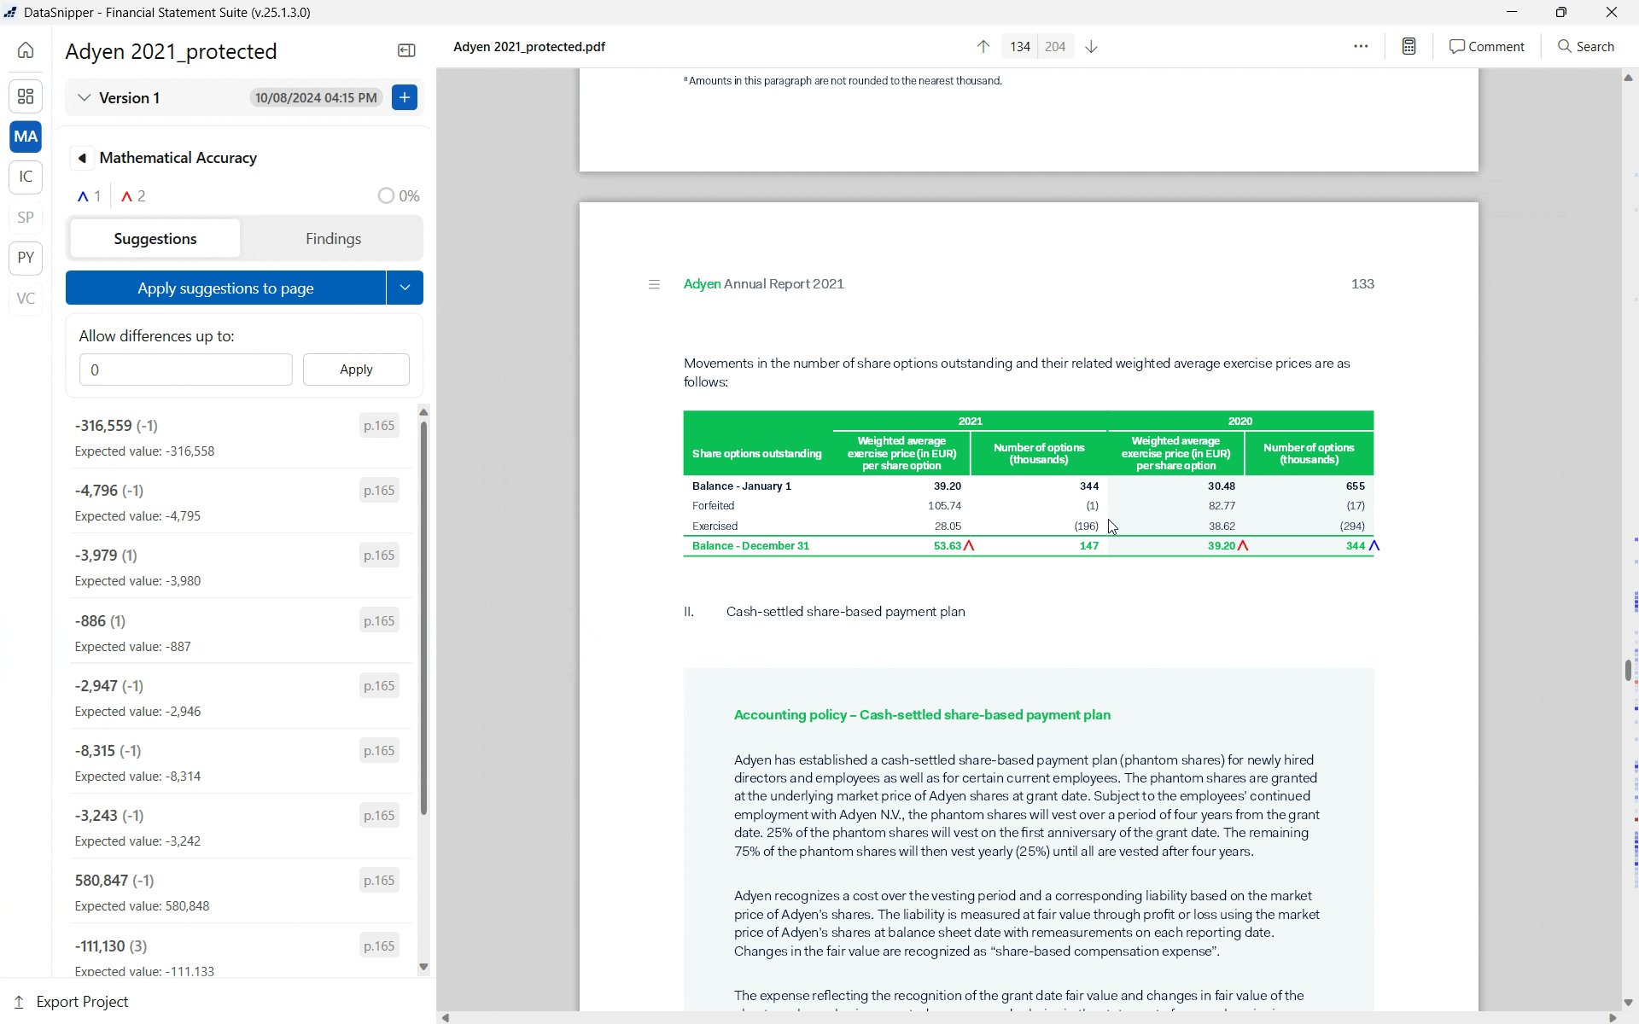Click blue marker next to 344 total
The height and width of the screenshot is (1024, 1639).
pyautogui.click(x=1374, y=545)
